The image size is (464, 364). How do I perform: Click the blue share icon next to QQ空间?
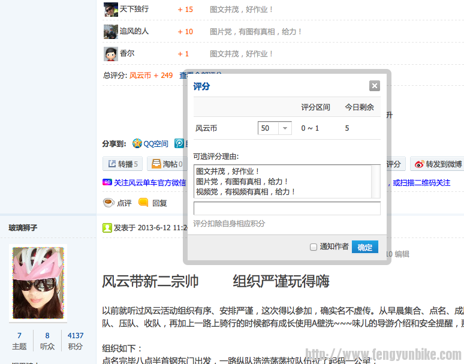(179, 143)
